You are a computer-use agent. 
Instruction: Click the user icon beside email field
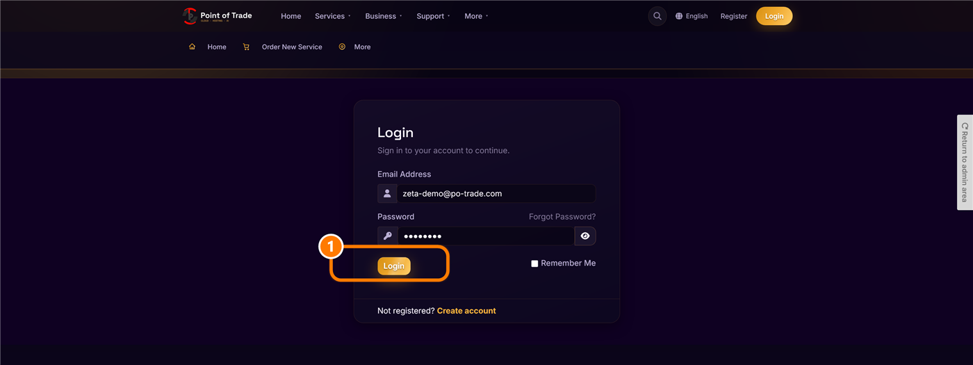387,193
